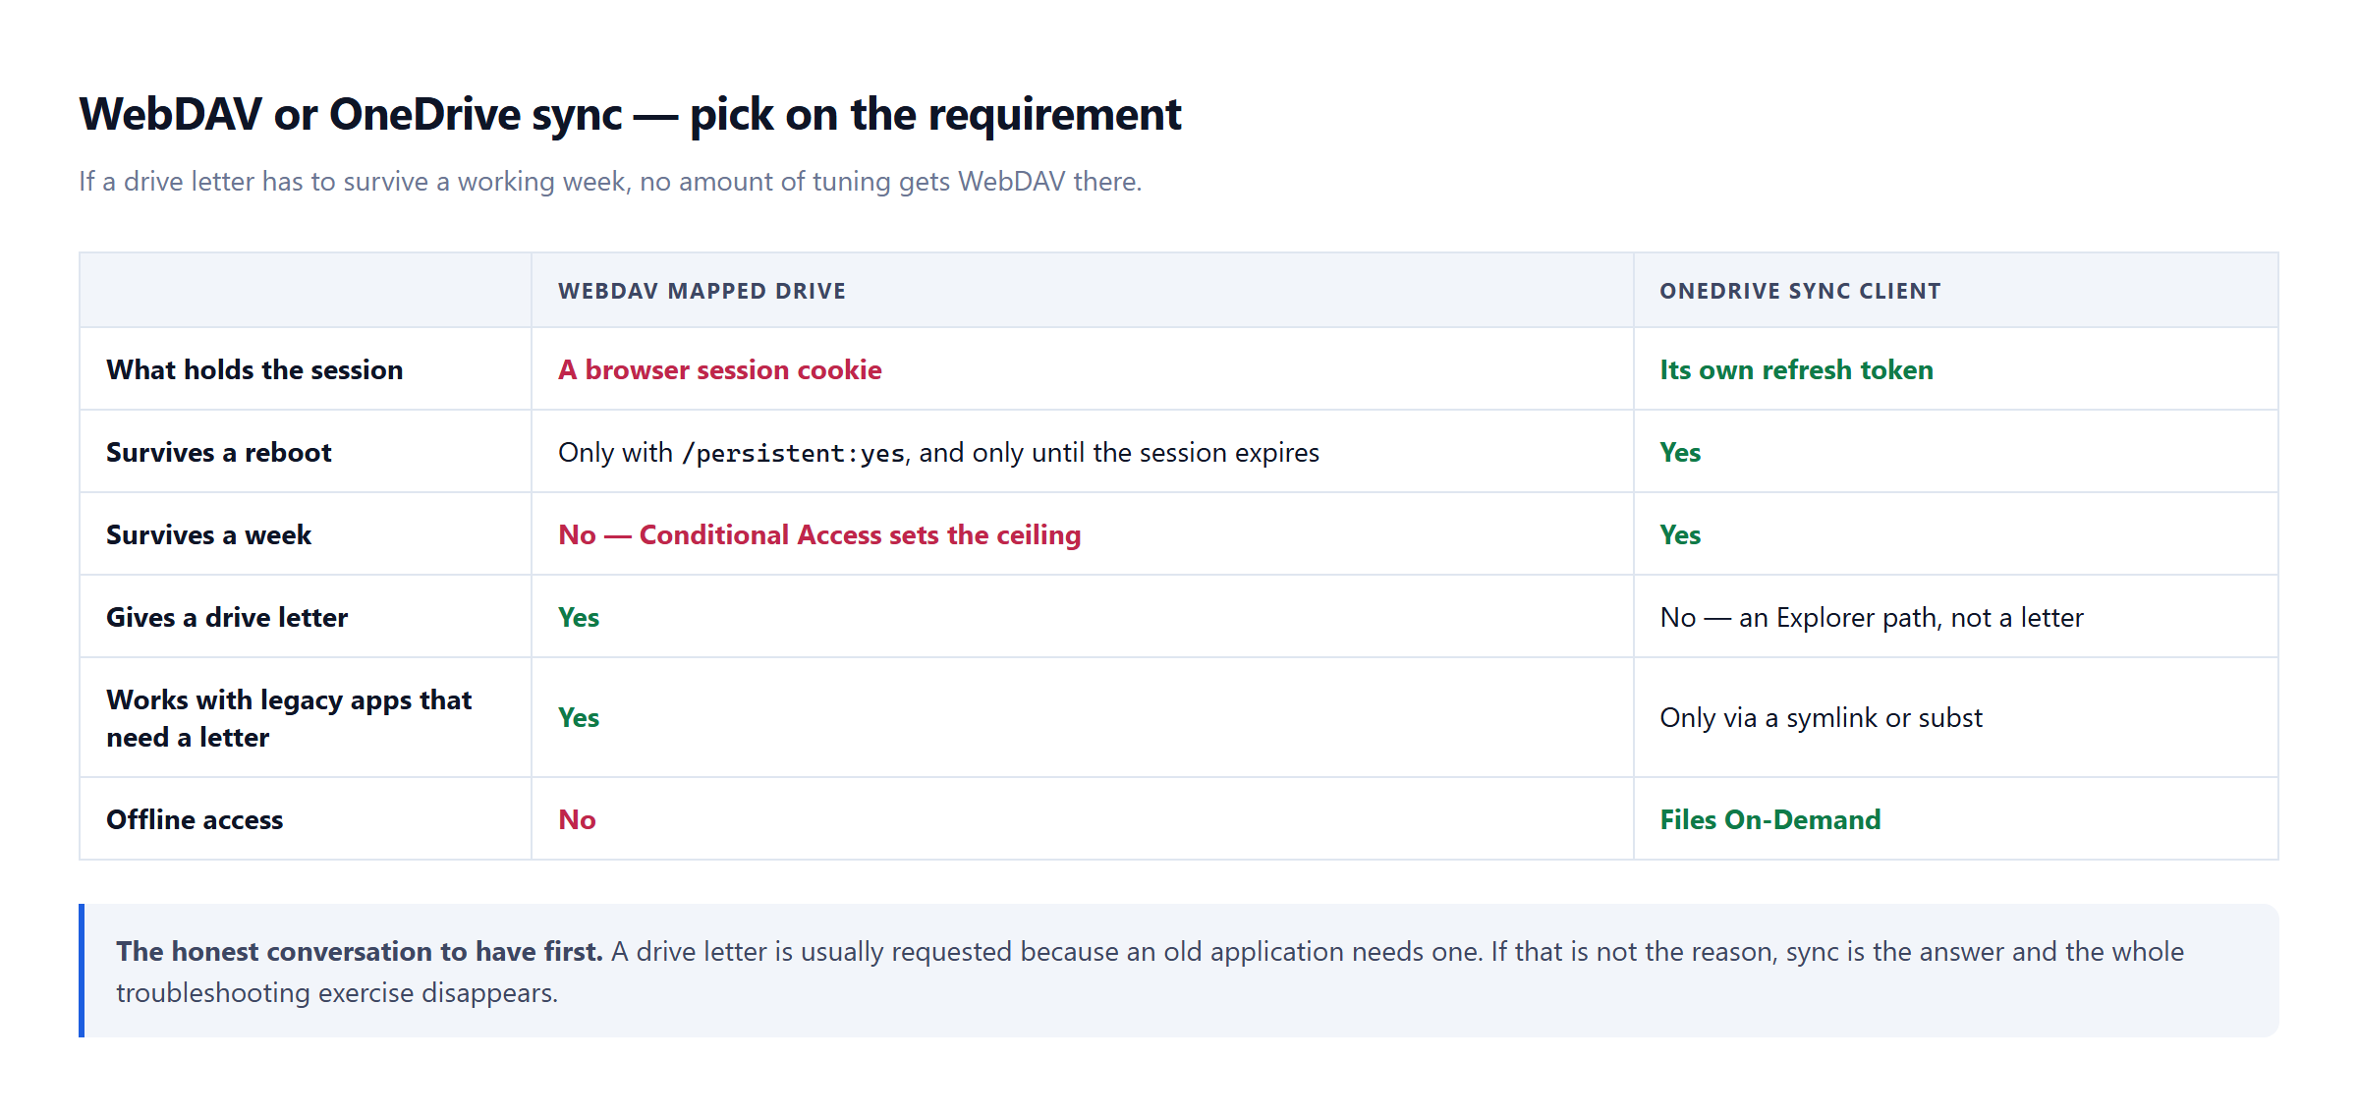The width and height of the screenshot is (2358, 1116).
Task: Click the 'Files On-Demand' cell
Action: (x=1769, y=819)
